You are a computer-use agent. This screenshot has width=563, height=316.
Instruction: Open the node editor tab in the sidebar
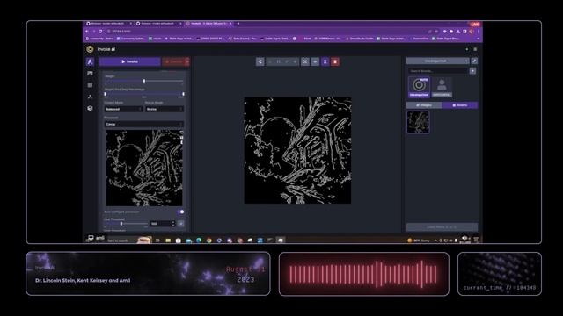click(x=90, y=97)
